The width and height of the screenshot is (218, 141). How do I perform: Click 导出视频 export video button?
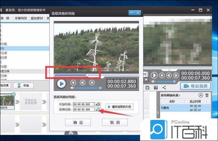195,86
